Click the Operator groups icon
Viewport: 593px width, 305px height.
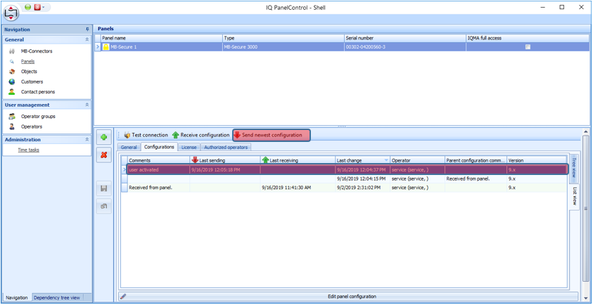[12, 117]
